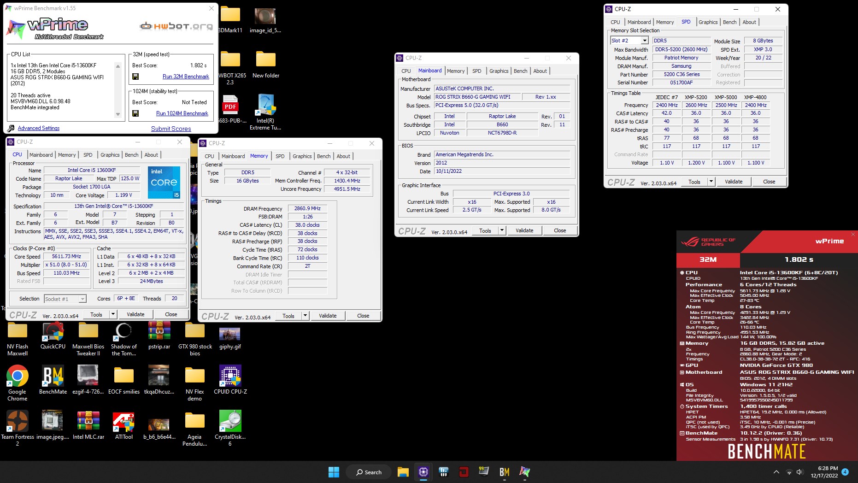Viewport: 858px width, 483px height.
Task: Click Run 1024M Benchmark link
Action: (182, 113)
